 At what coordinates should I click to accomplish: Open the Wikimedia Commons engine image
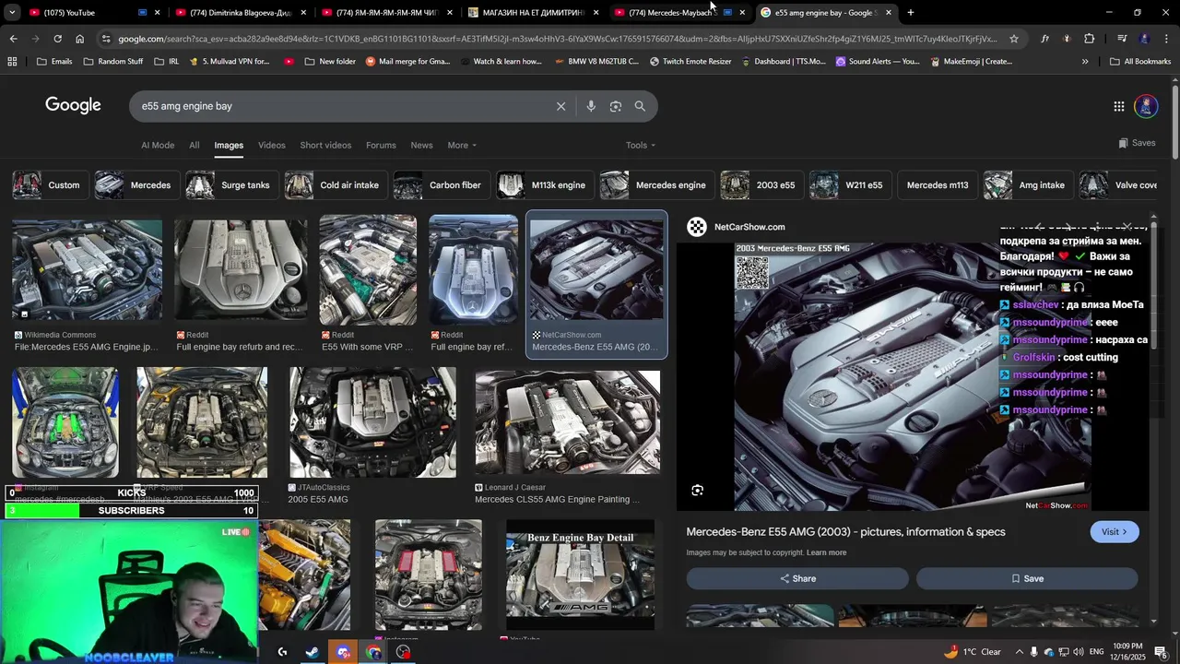tap(87, 269)
